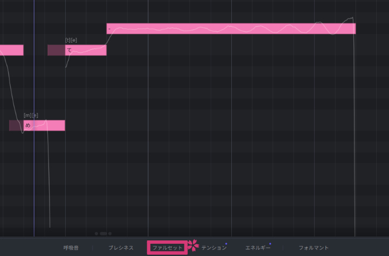Screen dimensions: 389x256
Task: Click the pink flower icon beside ファルセット
Action: [x=193, y=245]
